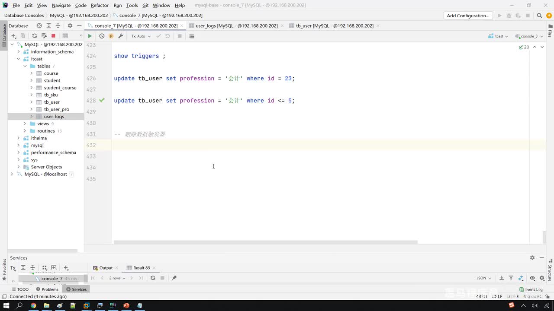Open the Tools menu

point(132,5)
